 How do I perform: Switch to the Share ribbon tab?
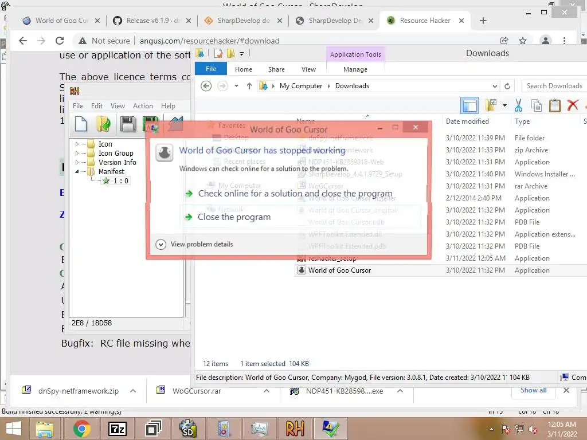(x=276, y=69)
